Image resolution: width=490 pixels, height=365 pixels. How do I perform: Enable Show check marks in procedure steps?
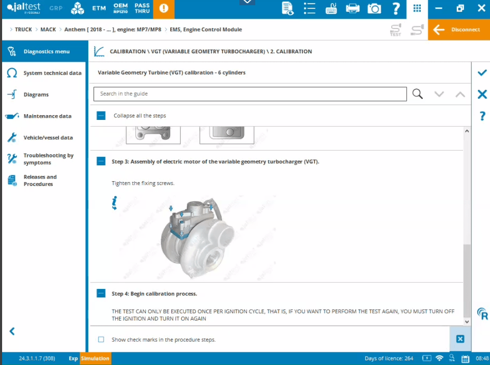point(101,340)
